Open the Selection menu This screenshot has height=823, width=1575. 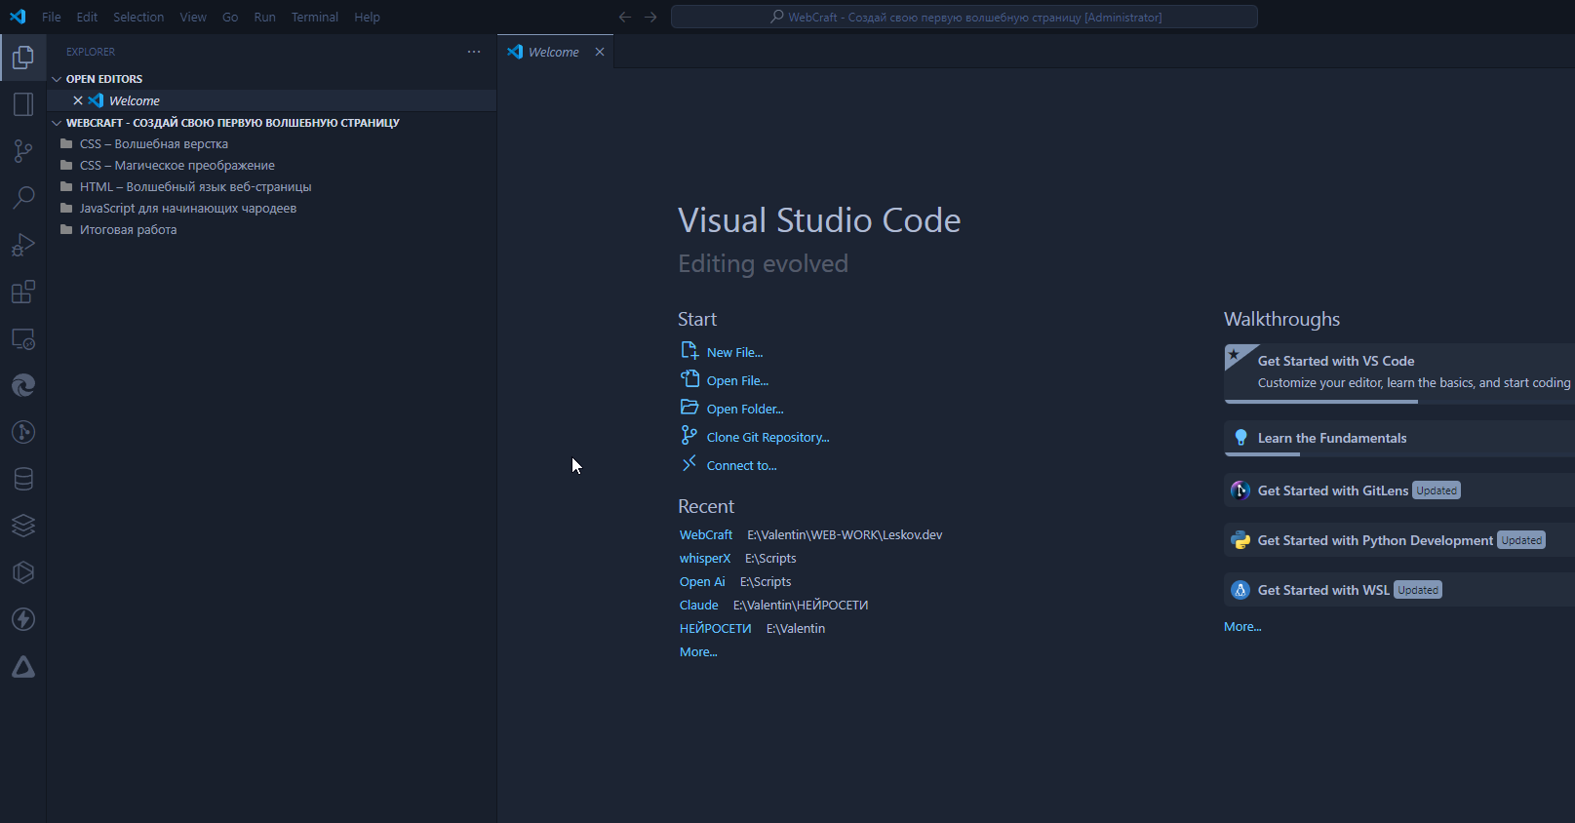[x=138, y=17]
